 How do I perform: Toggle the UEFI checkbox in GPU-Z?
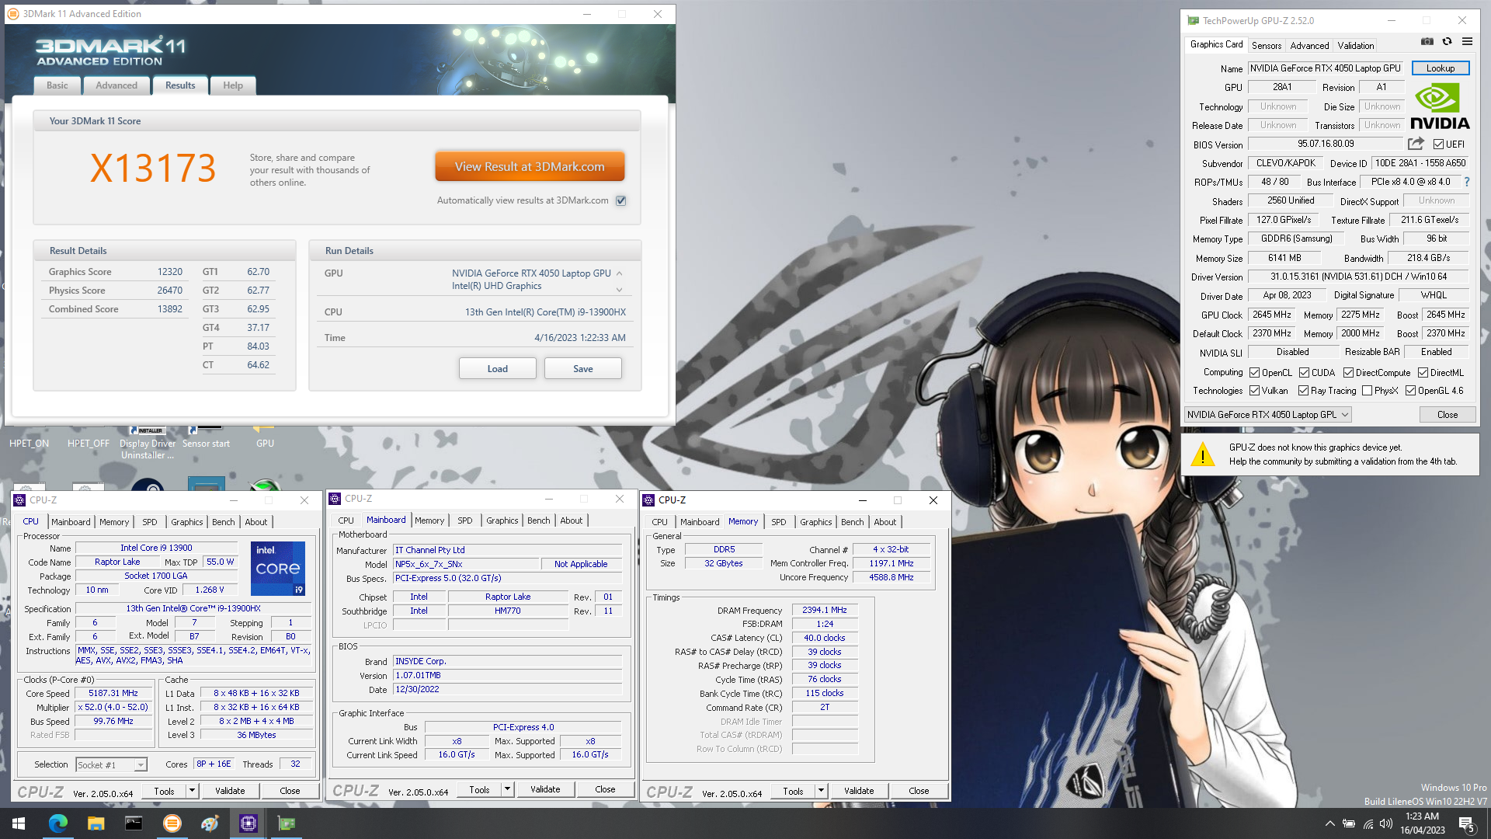[x=1438, y=144]
